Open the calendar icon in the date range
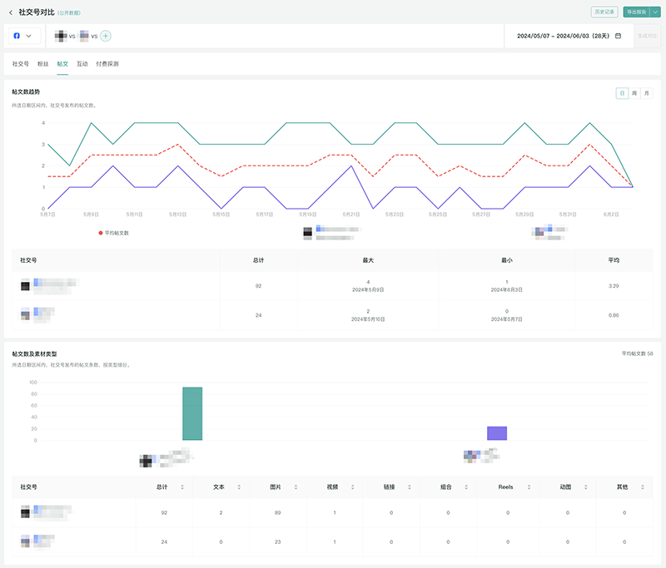 click(618, 36)
